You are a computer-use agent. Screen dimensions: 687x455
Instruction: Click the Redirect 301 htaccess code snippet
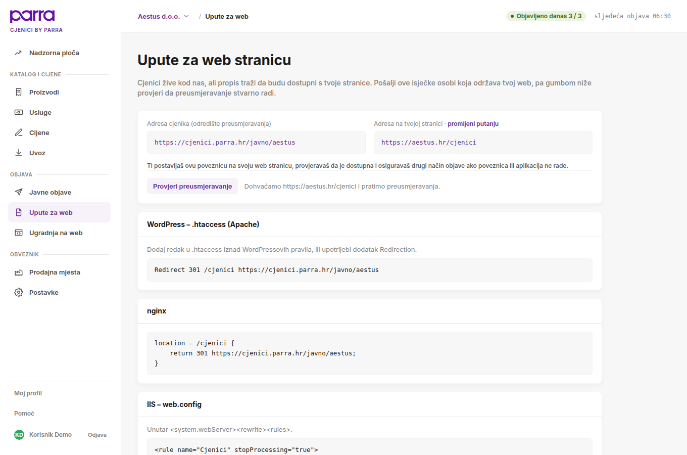(x=370, y=270)
